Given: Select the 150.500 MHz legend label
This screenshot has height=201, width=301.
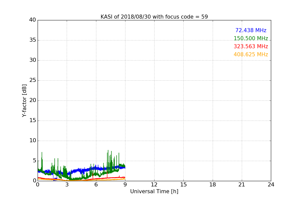Looking at the screenshot, I should click(251, 38).
